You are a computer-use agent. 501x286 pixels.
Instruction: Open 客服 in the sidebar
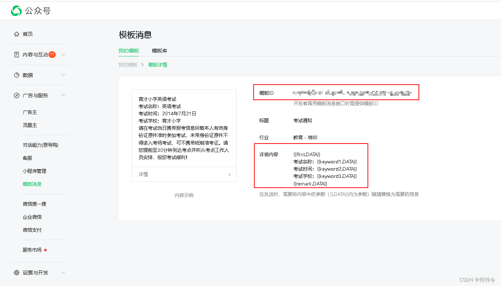tap(27, 158)
